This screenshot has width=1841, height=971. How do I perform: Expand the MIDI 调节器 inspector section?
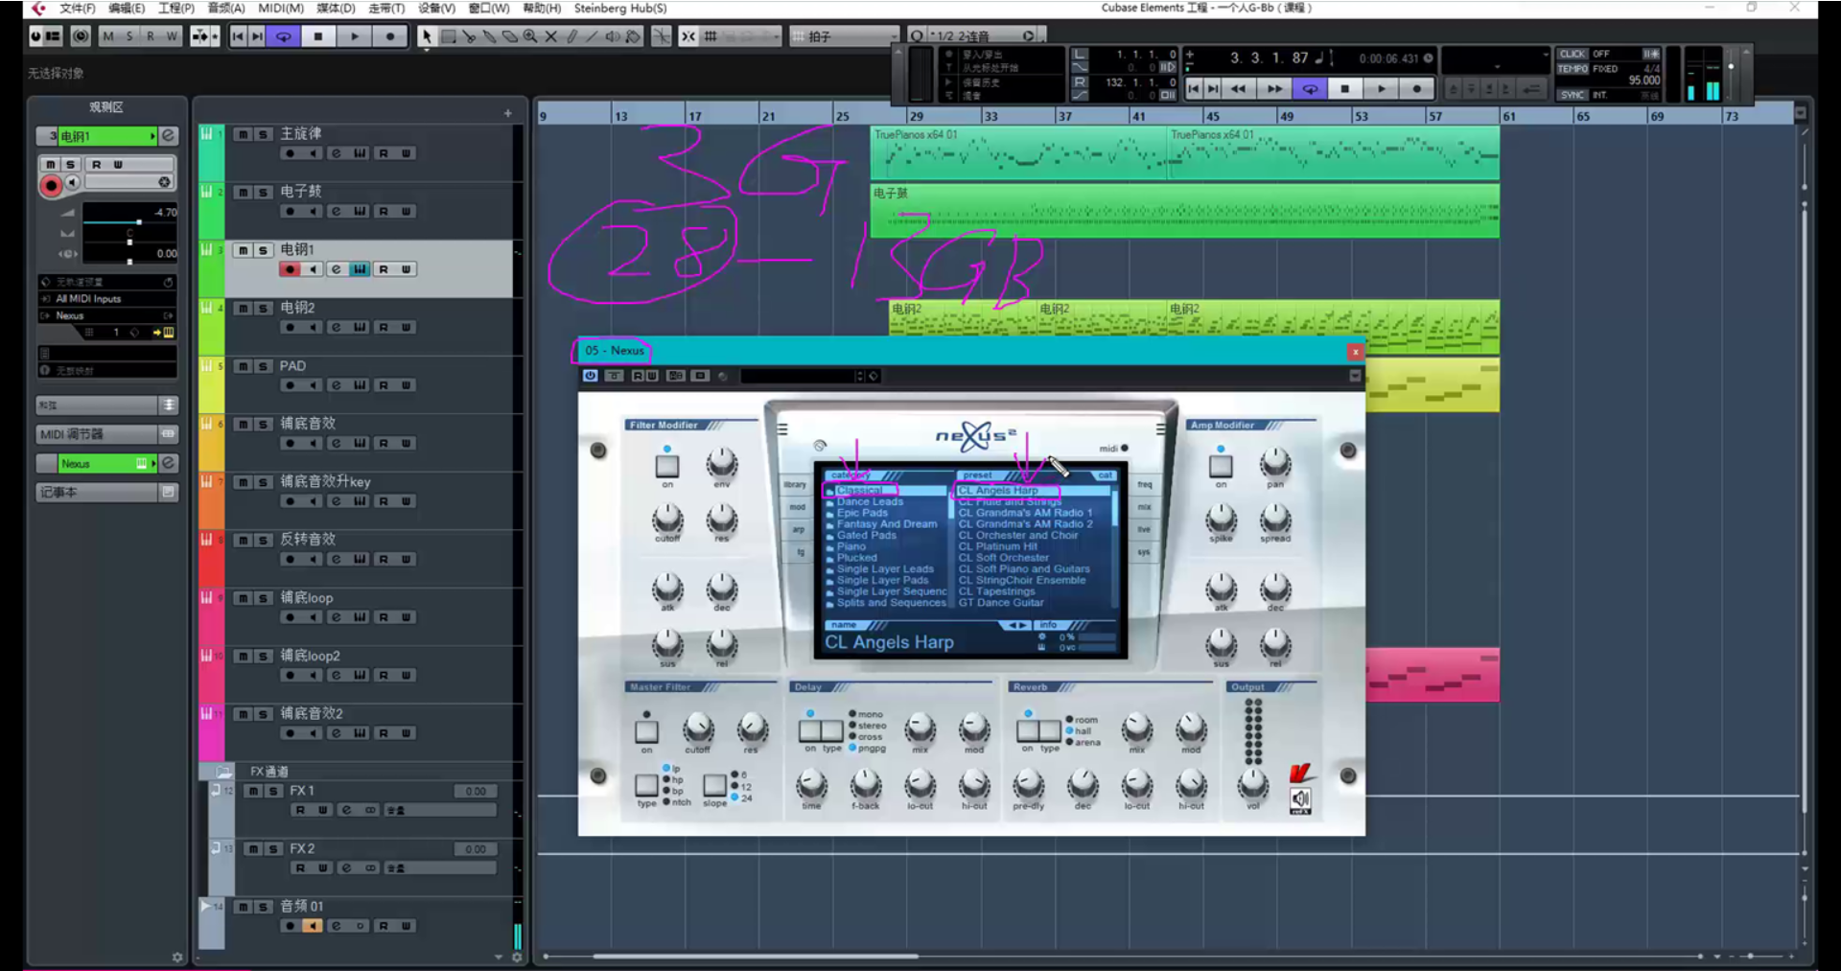(x=106, y=434)
